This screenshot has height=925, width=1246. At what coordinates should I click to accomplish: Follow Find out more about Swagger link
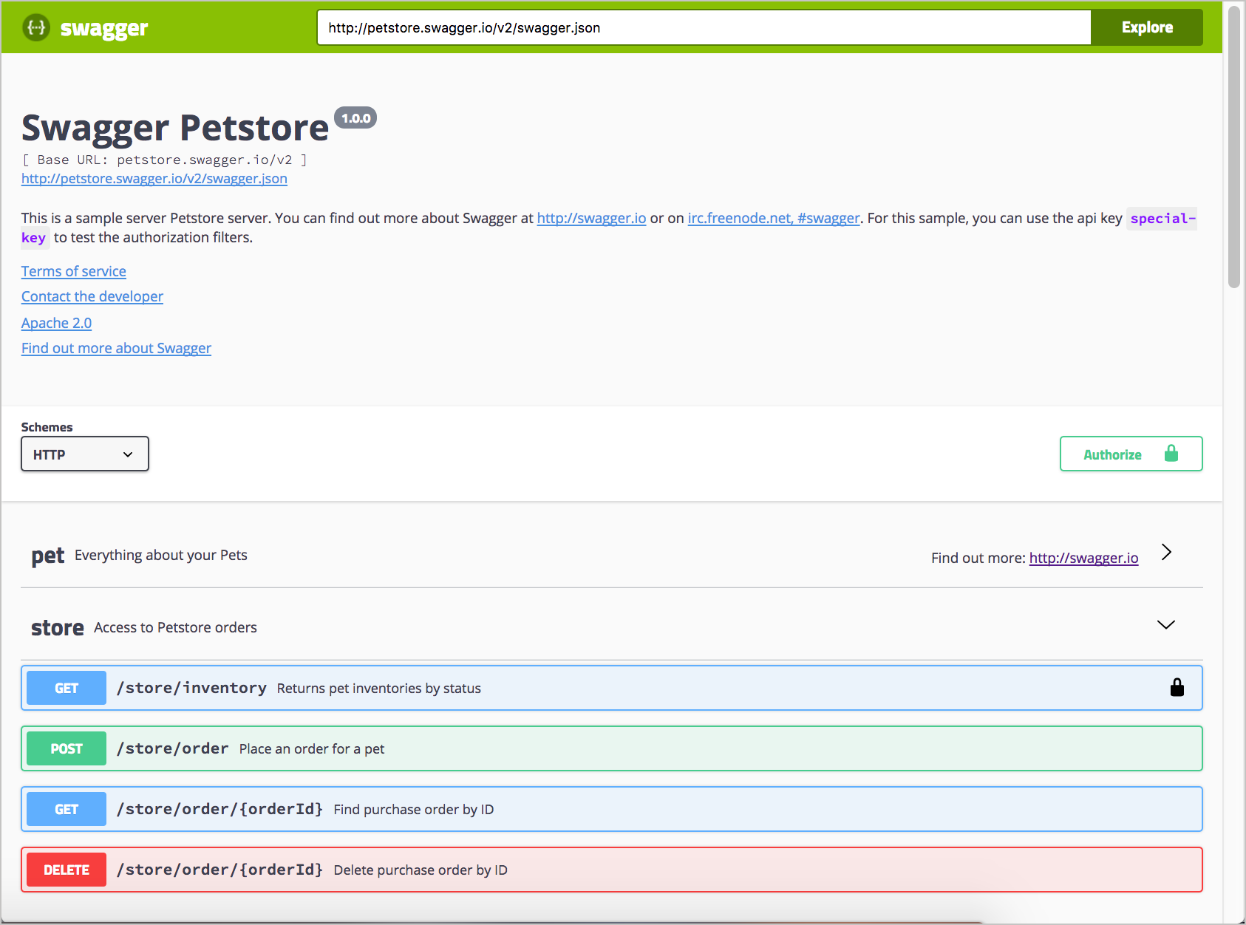[x=116, y=348]
